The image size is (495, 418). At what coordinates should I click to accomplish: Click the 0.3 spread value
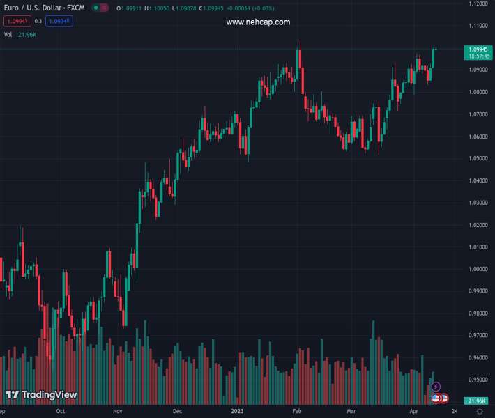[x=38, y=22]
